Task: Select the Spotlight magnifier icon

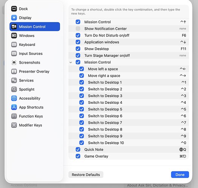Action: (x=14, y=89)
